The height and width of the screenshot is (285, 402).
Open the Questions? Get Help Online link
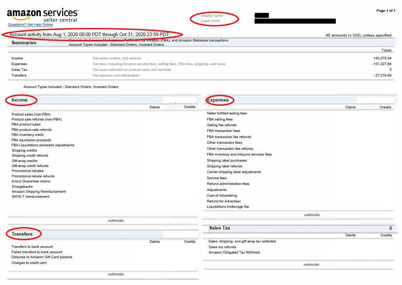coord(30,25)
